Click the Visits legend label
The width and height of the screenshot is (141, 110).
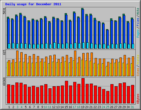coord(138,60)
